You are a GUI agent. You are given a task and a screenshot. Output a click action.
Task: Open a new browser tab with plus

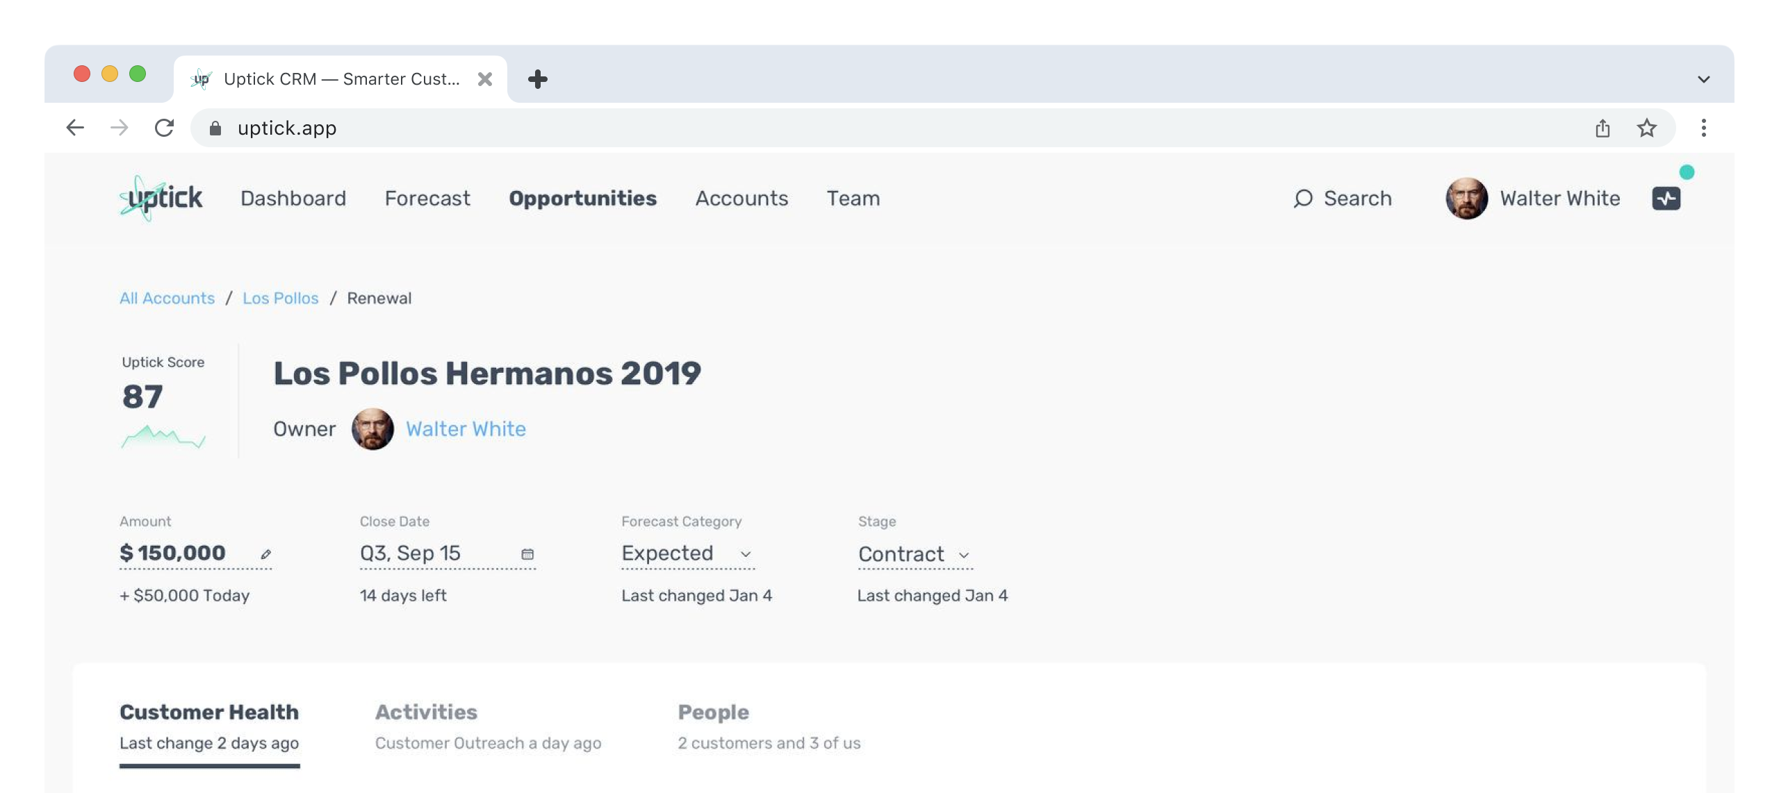[x=537, y=79]
